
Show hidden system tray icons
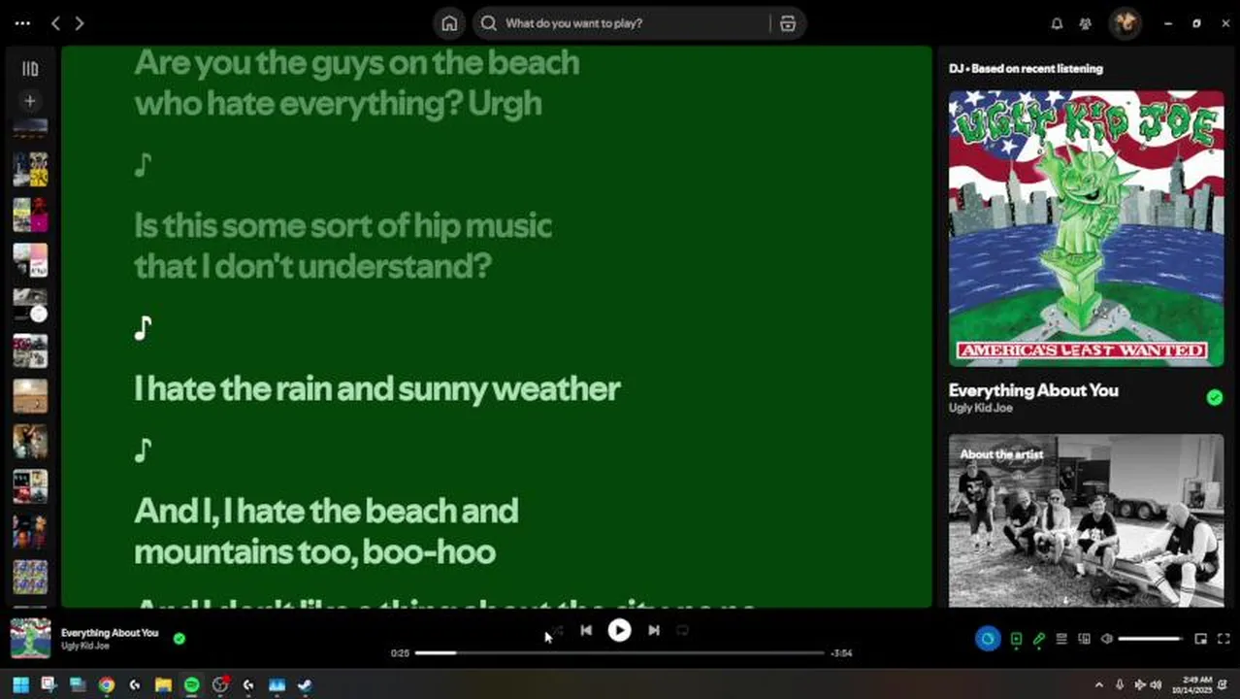point(1098,684)
